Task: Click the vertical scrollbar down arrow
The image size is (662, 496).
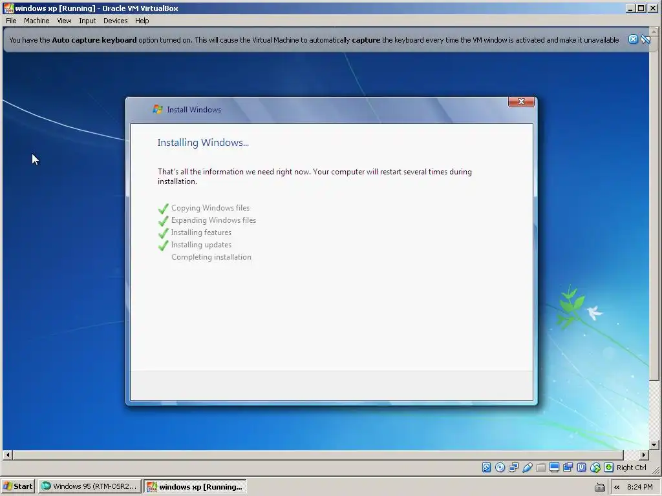Action: pos(654,444)
